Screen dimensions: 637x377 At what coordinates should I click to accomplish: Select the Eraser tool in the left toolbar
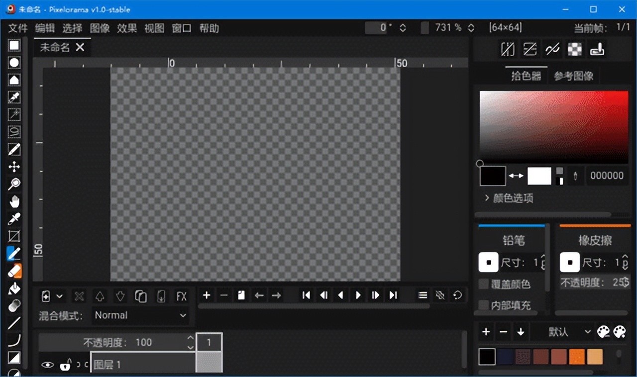(14, 271)
